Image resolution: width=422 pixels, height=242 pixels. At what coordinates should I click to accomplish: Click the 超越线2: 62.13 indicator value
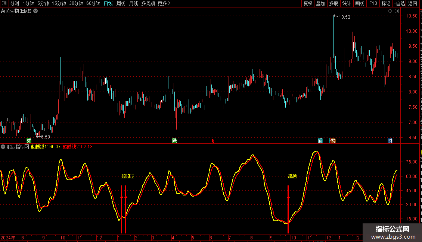coord(78,147)
